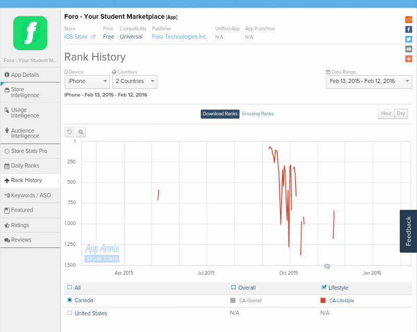Switch chart granularity to Hour
Image resolution: width=417 pixels, height=332 pixels.
(x=386, y=113)
